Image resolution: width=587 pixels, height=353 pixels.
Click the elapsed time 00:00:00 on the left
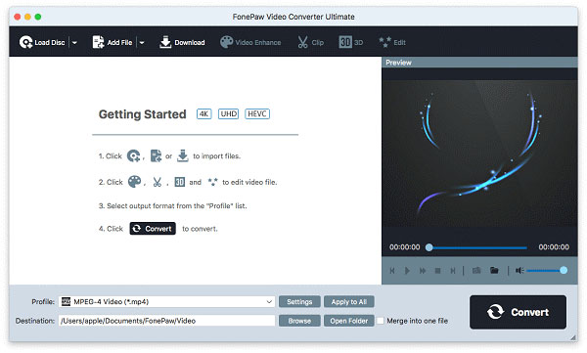pyautogui.click(x=404, y=247)
